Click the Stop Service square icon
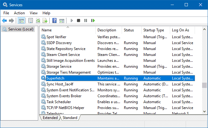208x128 pixels. pos(79,21)
